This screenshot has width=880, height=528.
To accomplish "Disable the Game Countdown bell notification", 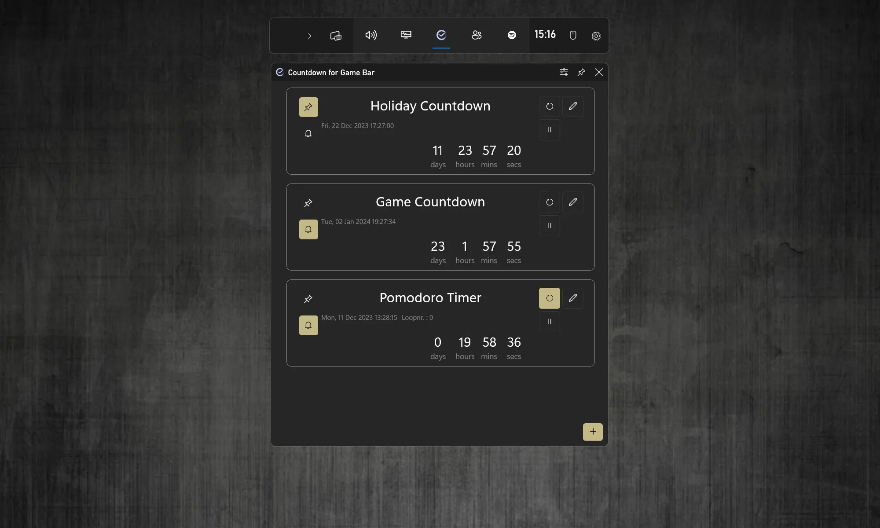I will pyautogui.click(x=308, y=229).
